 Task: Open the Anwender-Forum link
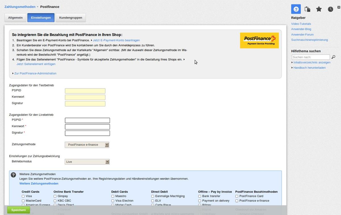(302, 35)
